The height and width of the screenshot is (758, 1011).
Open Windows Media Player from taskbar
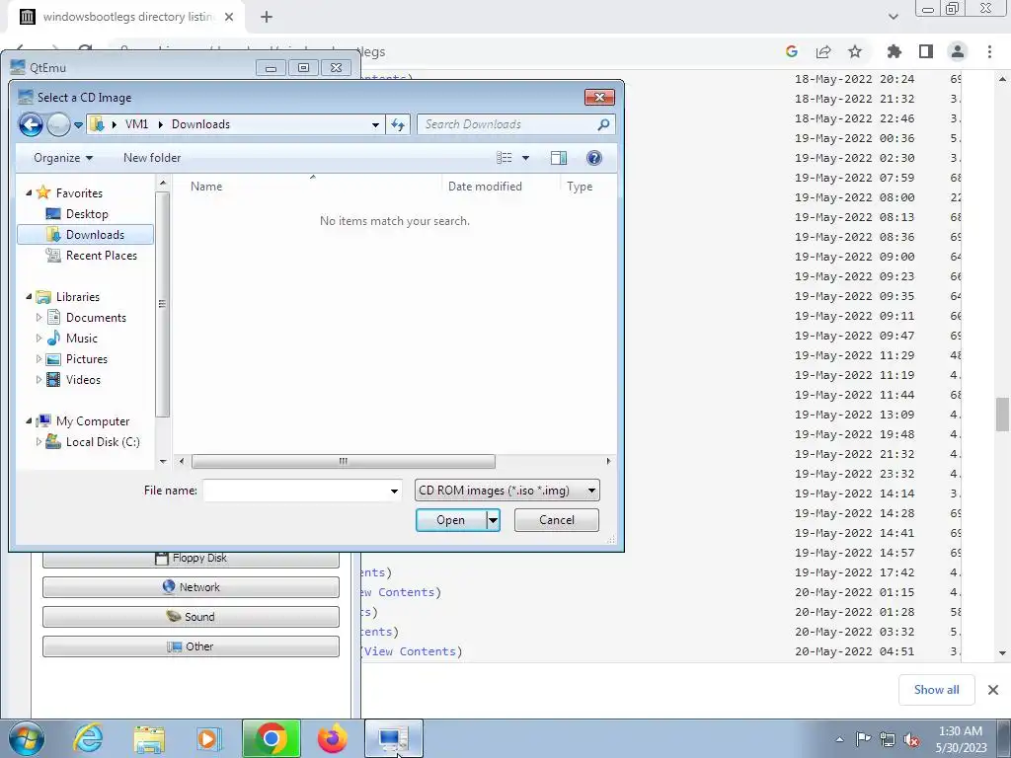click(208, 738)
